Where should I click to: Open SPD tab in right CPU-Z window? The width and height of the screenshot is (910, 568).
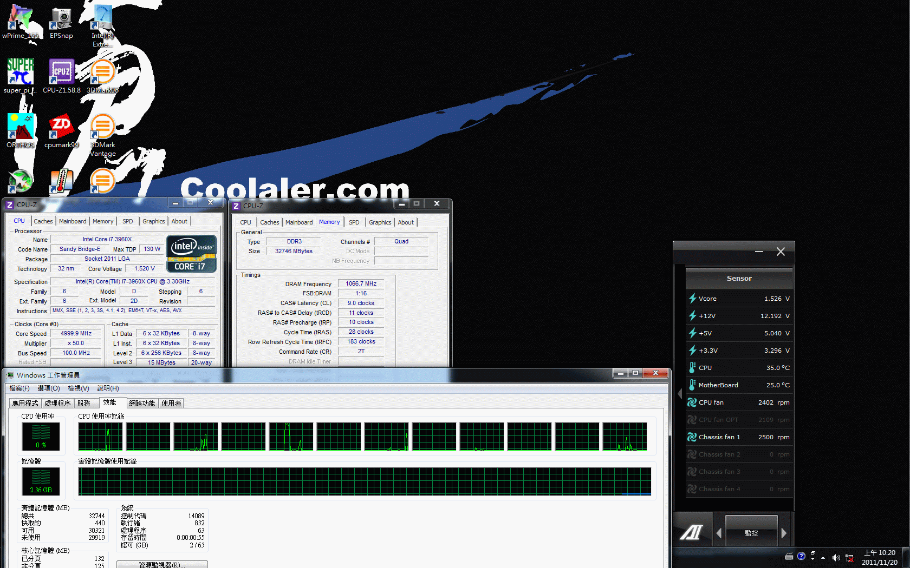[354, 222]
